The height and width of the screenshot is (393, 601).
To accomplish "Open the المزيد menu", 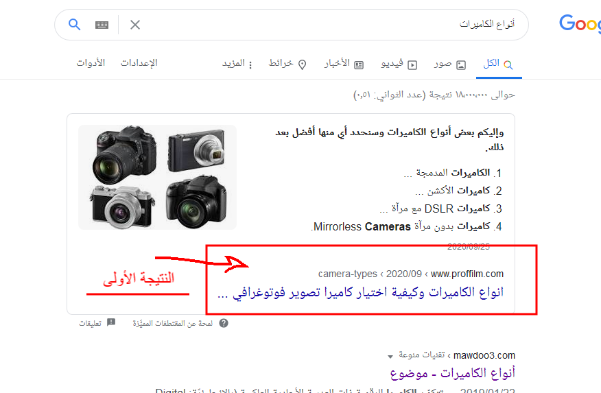I will [x=237, y=64].
